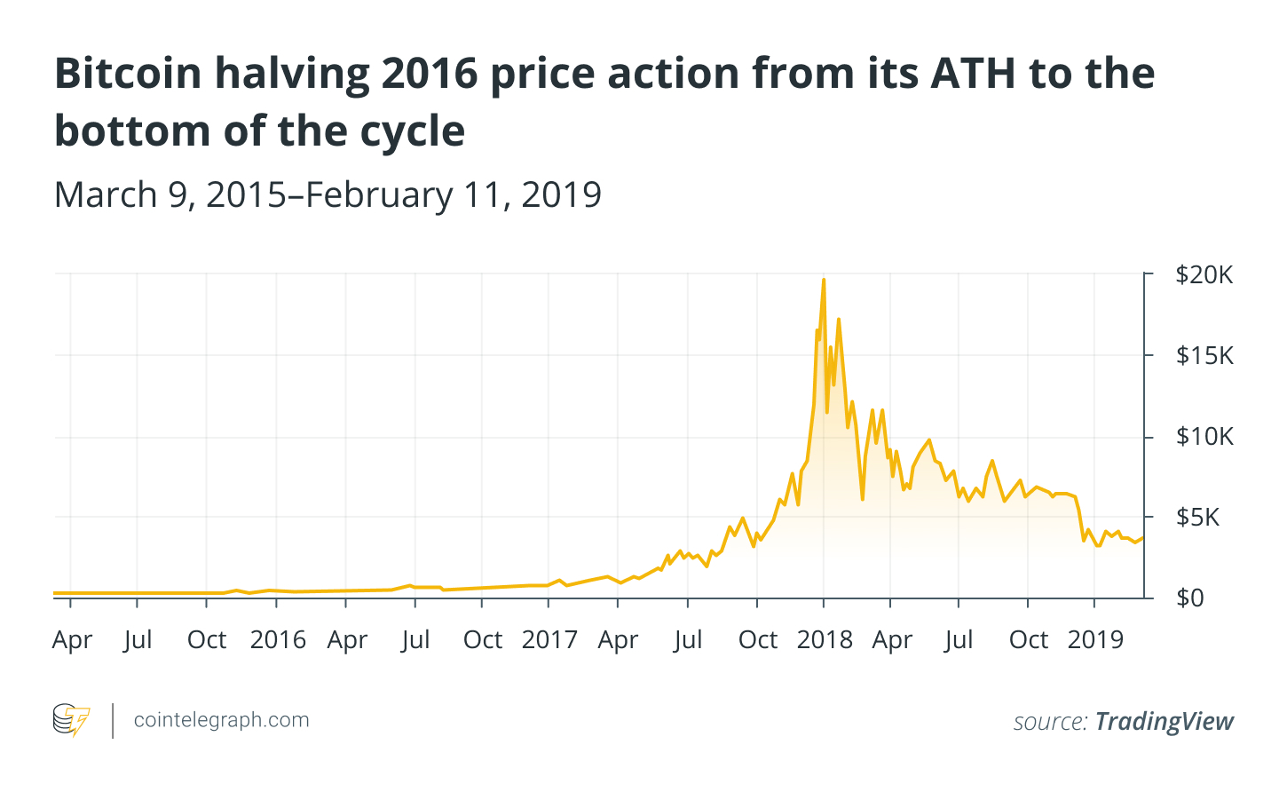Image resolution: width=1287 pixels, height=792 pixels.
Task: Select the $10K y-axis label
Action: pos(1204,437)
